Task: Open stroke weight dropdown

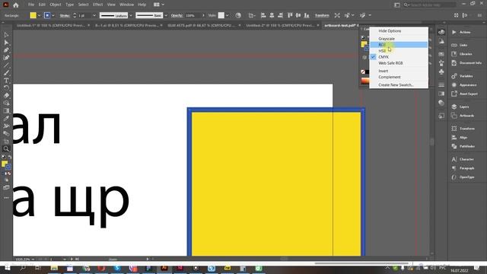Action: (x=94, y=15)
